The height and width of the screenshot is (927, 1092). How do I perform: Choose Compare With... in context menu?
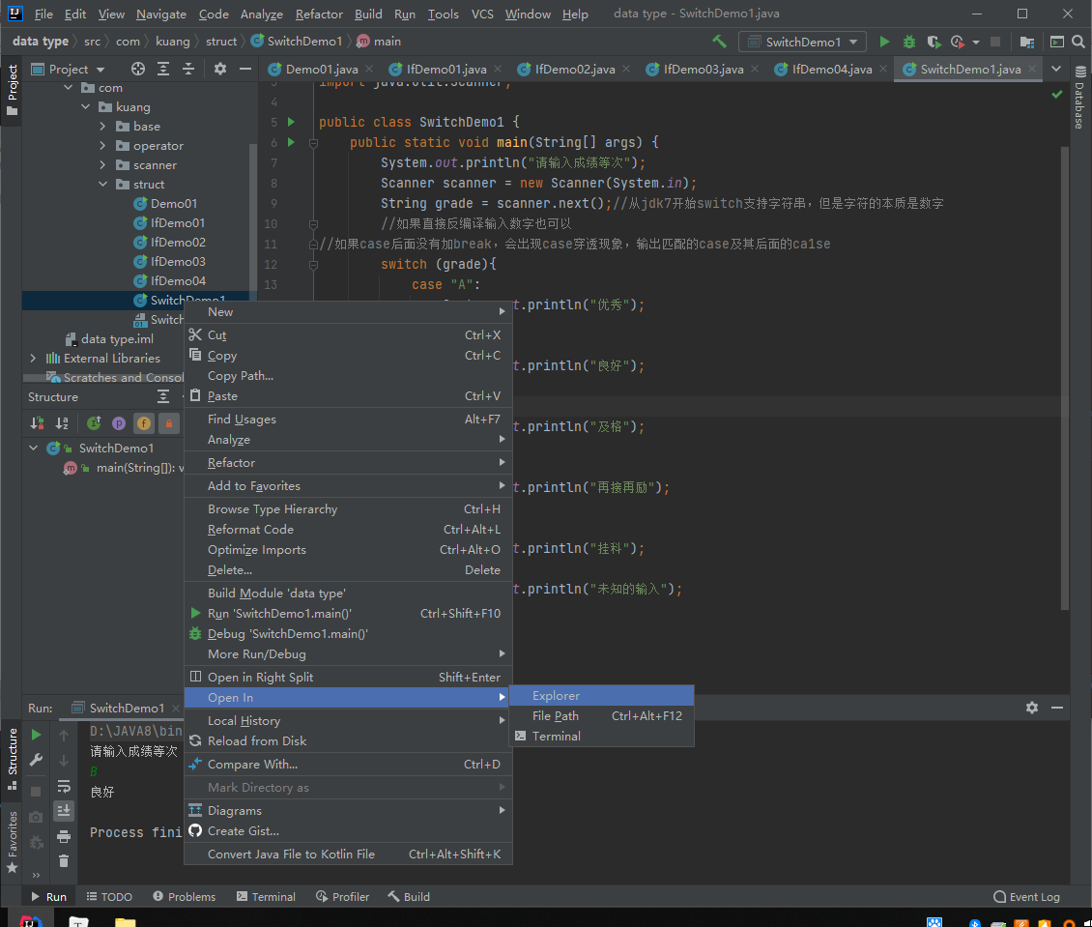[x=348, y=764]
